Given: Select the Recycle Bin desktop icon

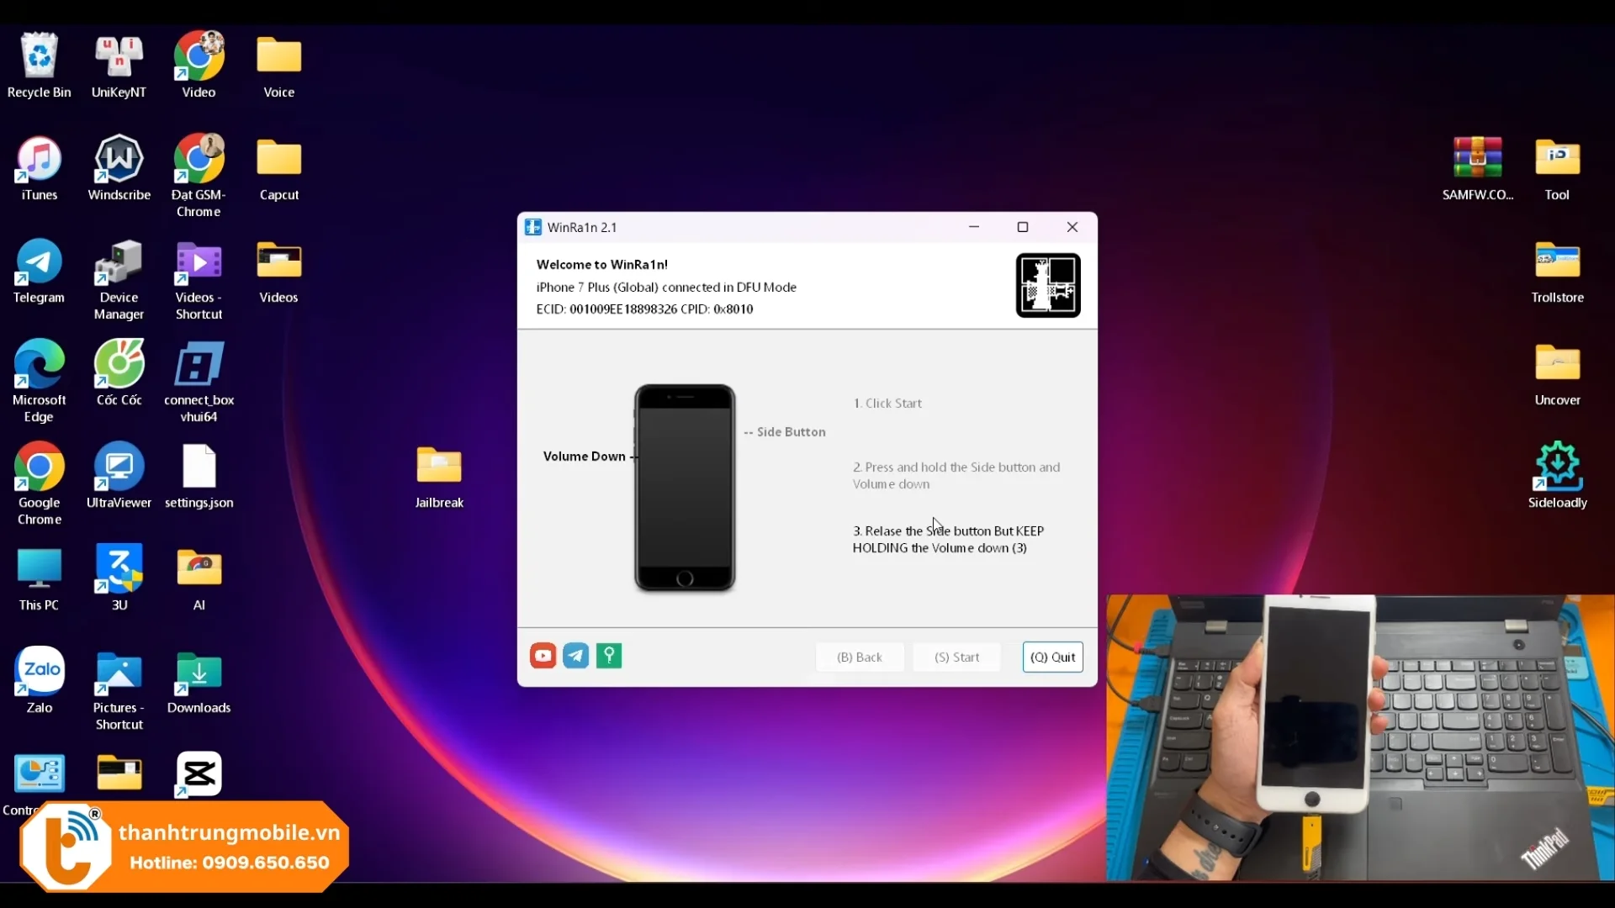Looking at the screenshot, I should click(40, 66).
